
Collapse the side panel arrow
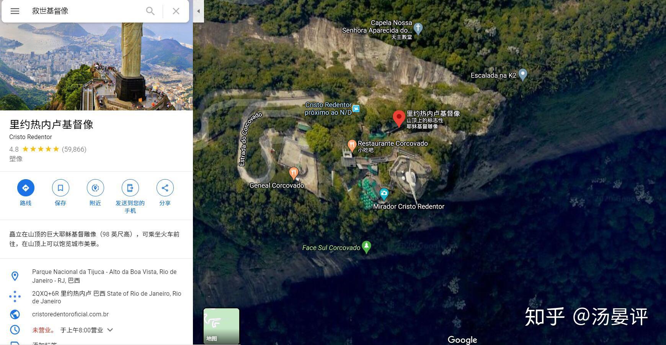click(x=198, y=11)
